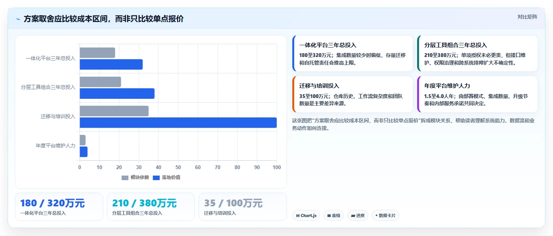
Task: Click the description paragraph starting 这张图把
Action: pyautogui.click(x=413, y=124)
